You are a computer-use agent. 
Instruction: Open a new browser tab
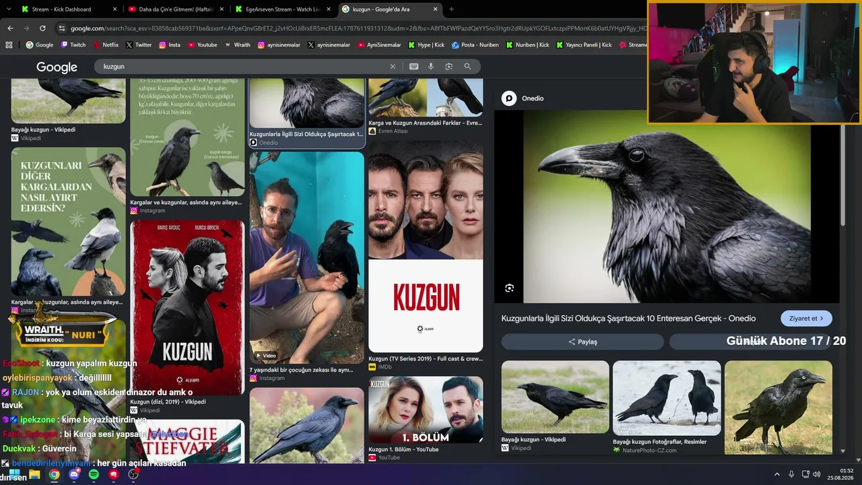click(451, 9)
